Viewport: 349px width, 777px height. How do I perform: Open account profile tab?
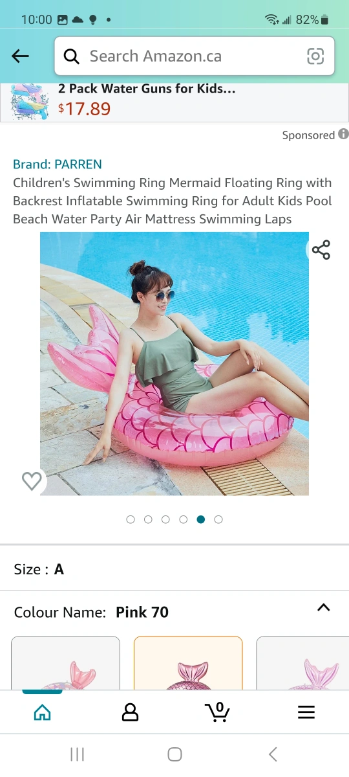[x=130, y=712]
